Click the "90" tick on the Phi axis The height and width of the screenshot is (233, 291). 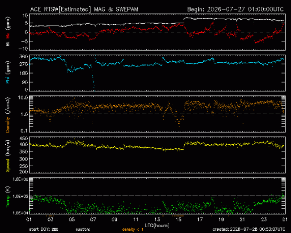[25, 82]
